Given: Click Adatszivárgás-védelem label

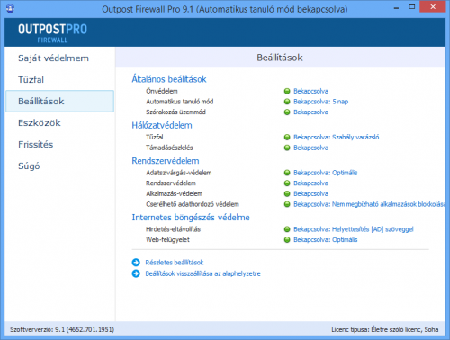Looking at the screenshot, I should pyautogui.click(x=178, y=173).
